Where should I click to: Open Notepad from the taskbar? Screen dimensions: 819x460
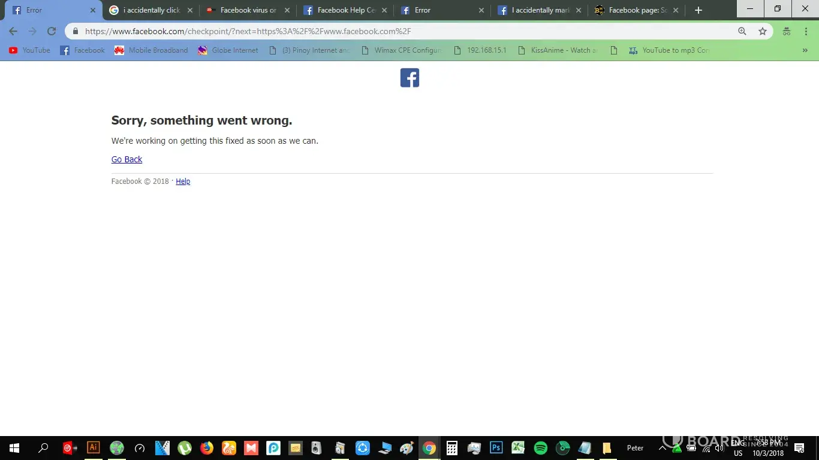coord(585,448)
